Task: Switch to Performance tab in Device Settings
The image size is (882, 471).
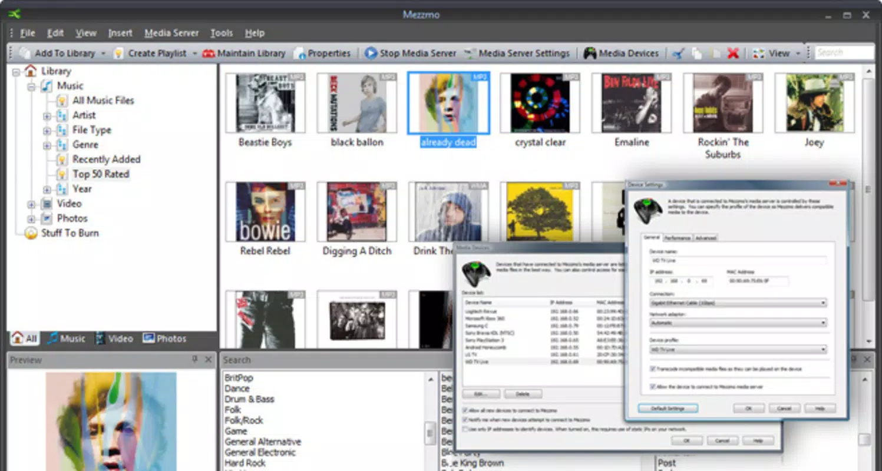Action: [x=677, y=238]
